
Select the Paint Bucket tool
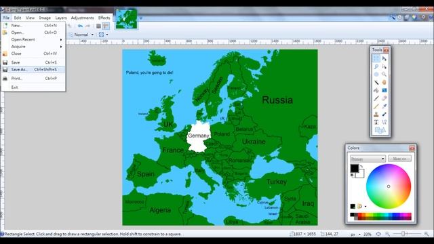pos(376,90)
